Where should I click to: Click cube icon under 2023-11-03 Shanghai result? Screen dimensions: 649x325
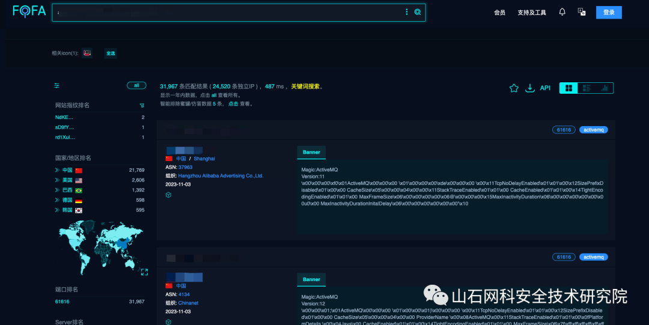tap(168, 195)
